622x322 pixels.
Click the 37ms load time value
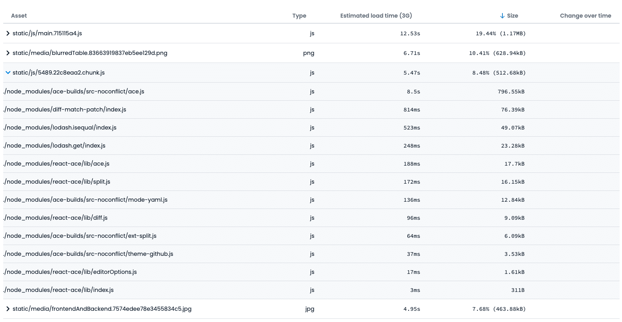click(413, 254)
